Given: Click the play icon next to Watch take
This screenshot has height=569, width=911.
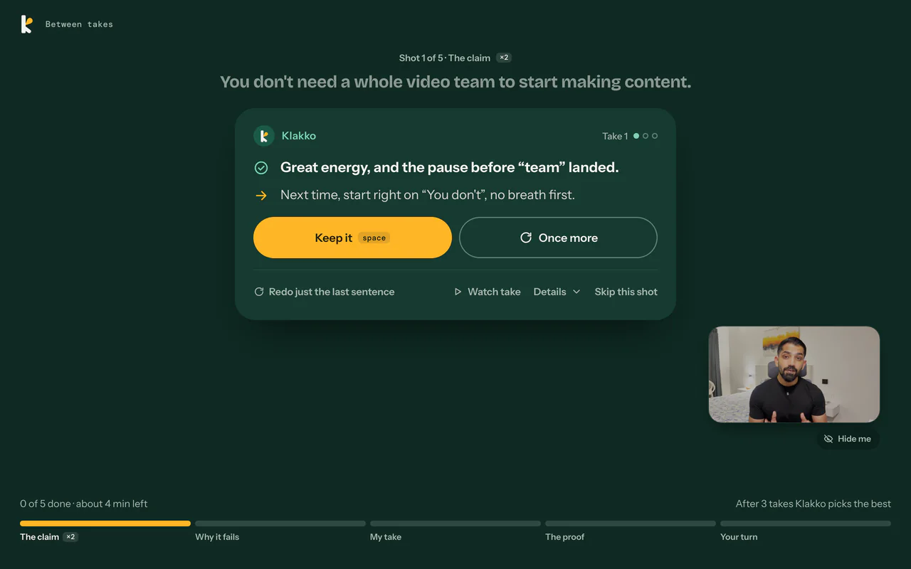Looking at the screenshot, I should coord(458,292).
